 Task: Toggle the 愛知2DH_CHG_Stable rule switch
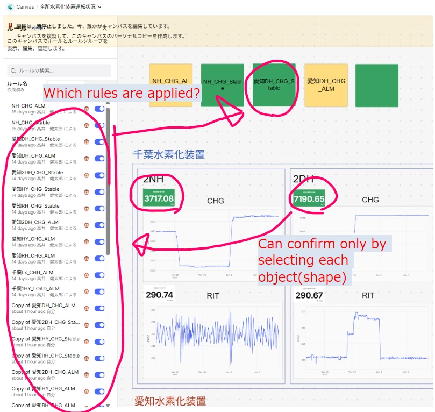[x=99, y=175]
